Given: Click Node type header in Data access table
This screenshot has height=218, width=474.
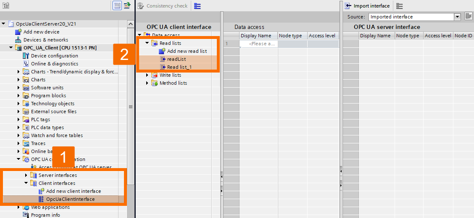Looking at the screenshot, I should [292, 36].
